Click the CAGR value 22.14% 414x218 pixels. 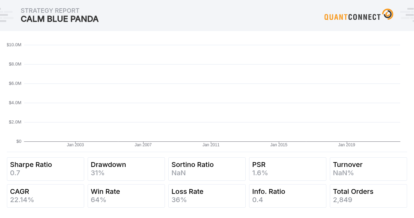[22, 200]
